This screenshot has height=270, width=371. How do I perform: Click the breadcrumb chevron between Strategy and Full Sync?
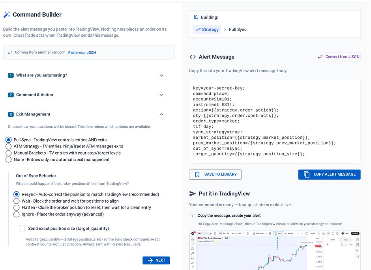point(225,30)
